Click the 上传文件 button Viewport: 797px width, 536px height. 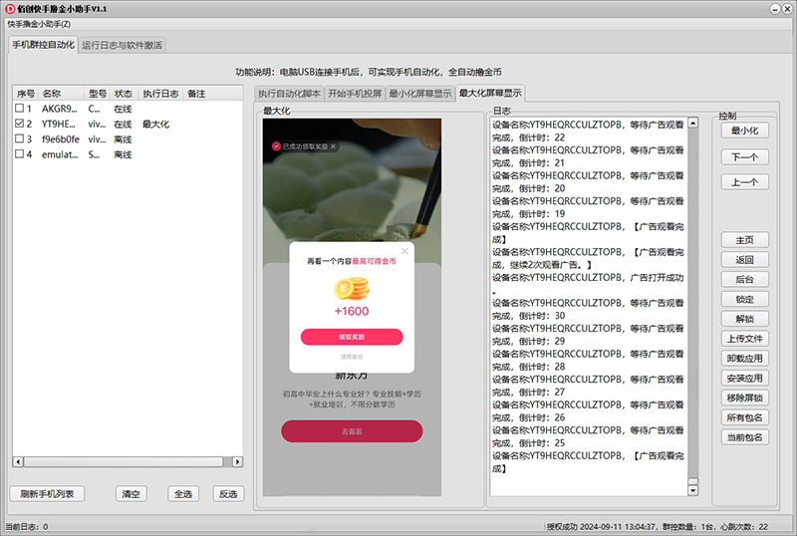pos(744,339)
